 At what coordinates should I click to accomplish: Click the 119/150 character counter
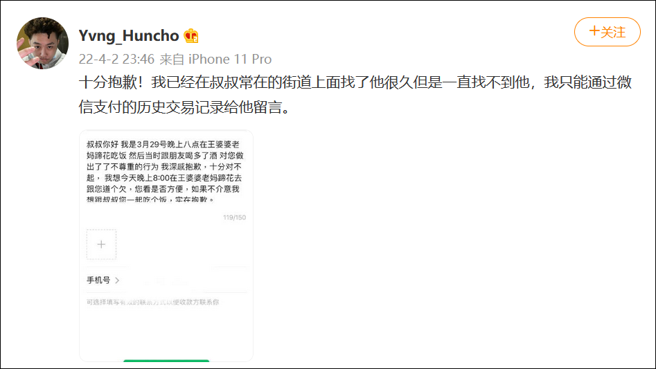[x=234, y=217]
